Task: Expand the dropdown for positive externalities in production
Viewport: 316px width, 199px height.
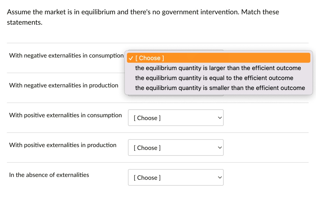Action: 176,148
